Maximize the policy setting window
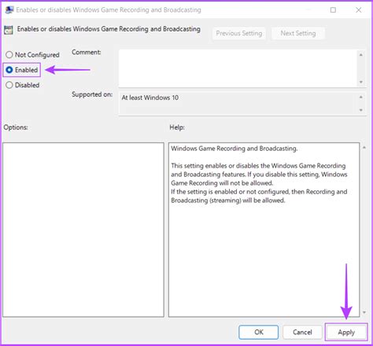 333,10
